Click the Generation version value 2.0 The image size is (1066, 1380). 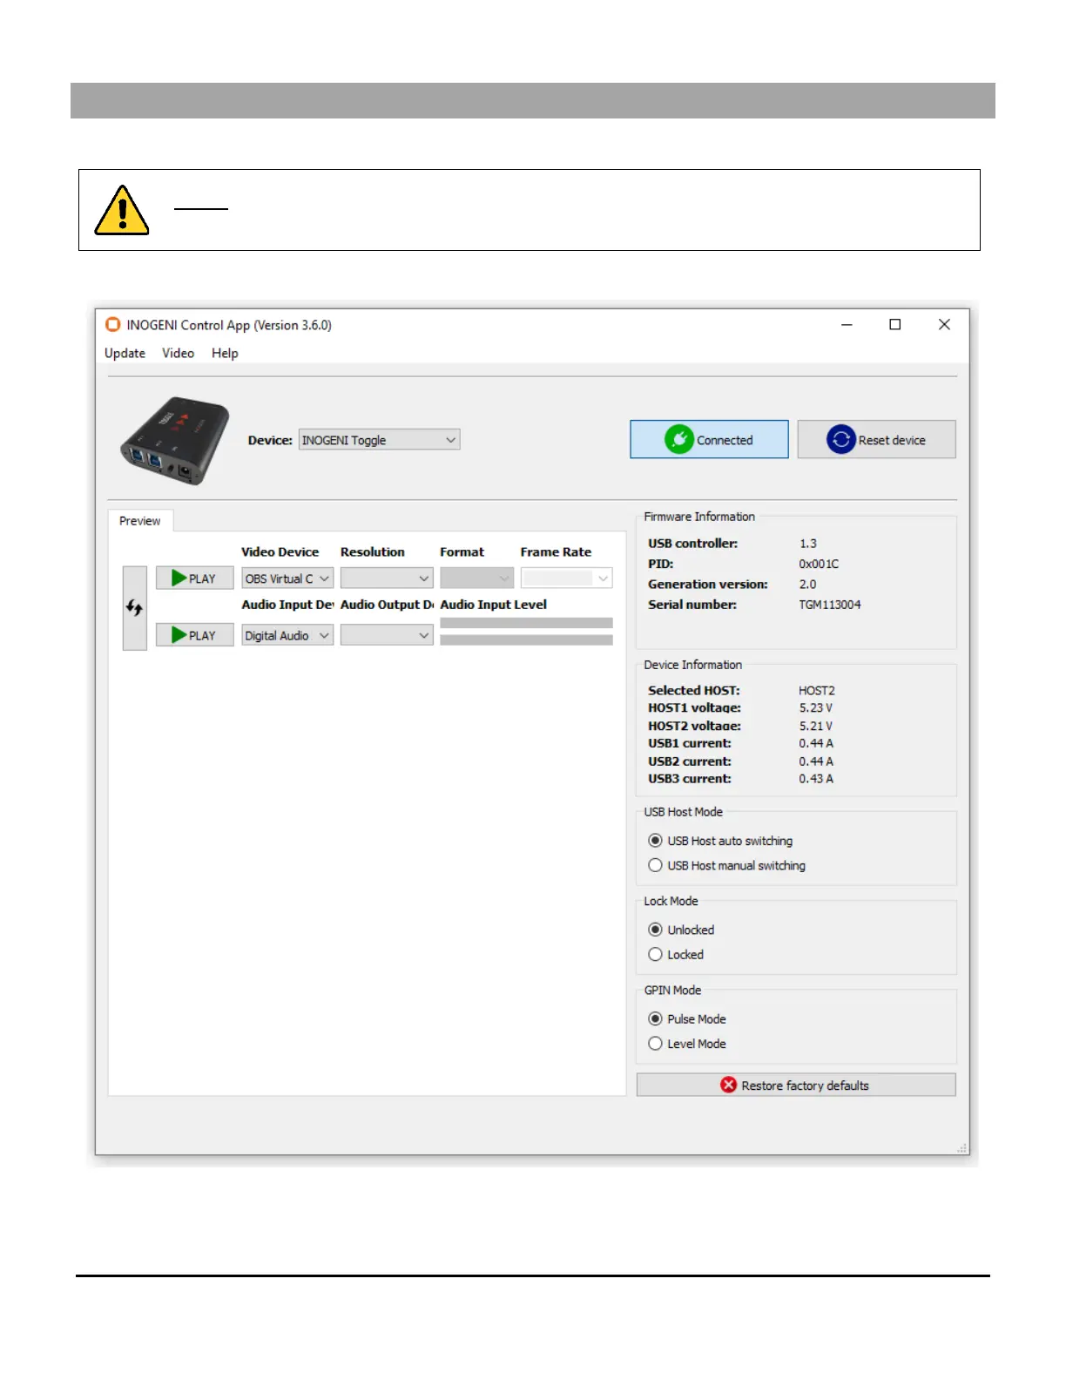click(x=807, y=584)
